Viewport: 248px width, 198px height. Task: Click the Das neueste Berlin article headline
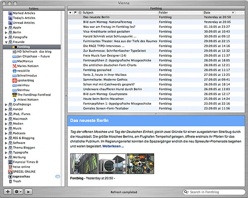89,121
